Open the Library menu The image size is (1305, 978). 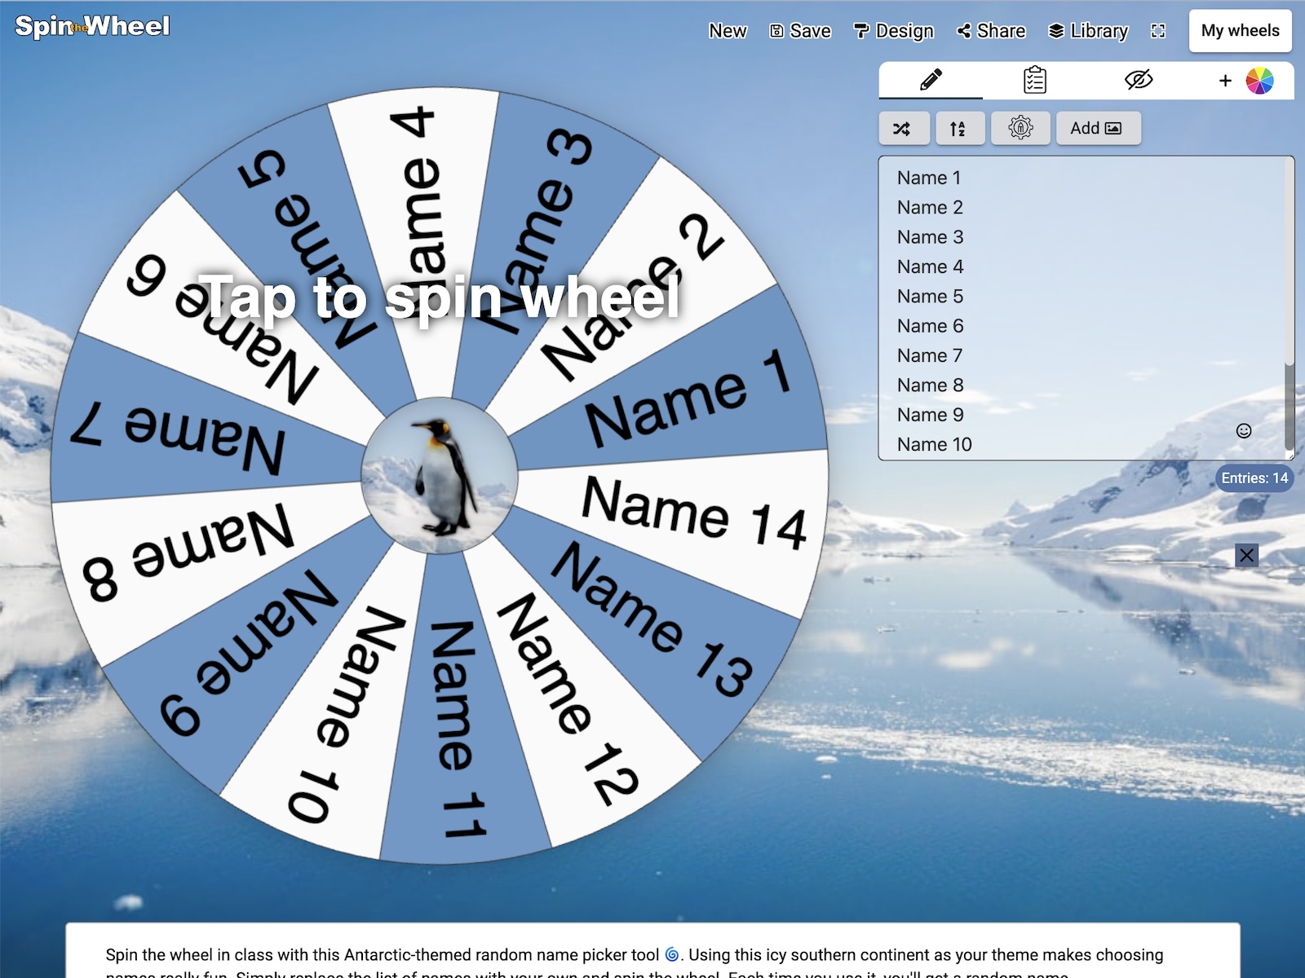(x=1088, y=31)
